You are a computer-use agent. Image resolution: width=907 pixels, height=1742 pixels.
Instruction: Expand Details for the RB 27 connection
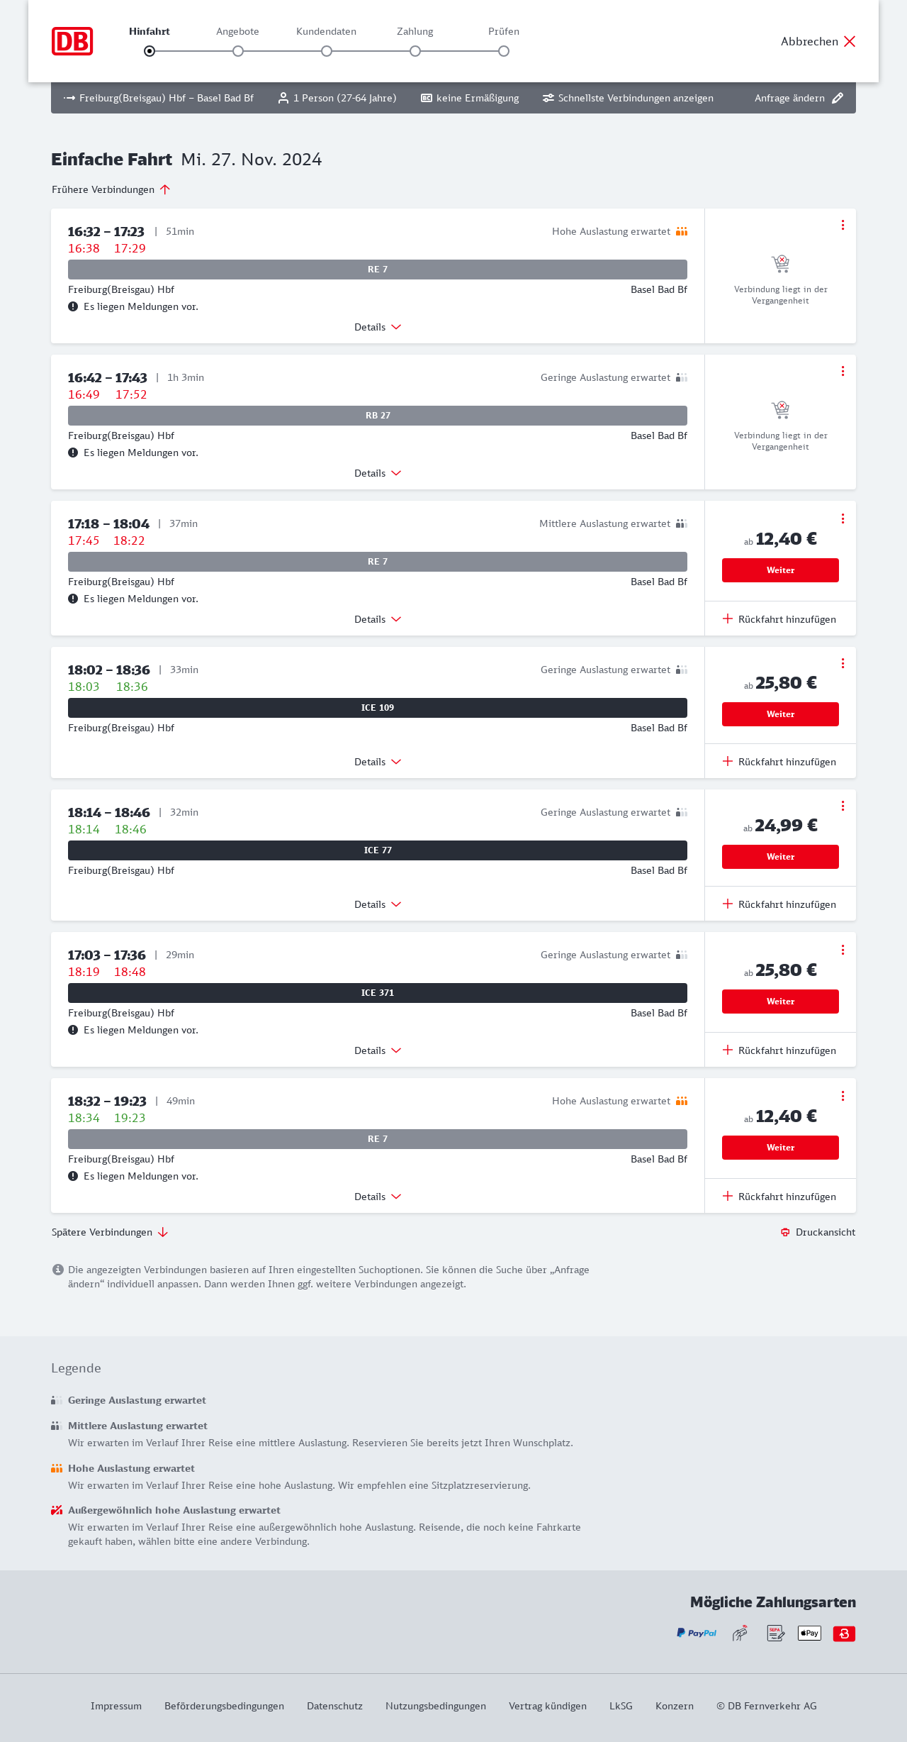[378, 473]
